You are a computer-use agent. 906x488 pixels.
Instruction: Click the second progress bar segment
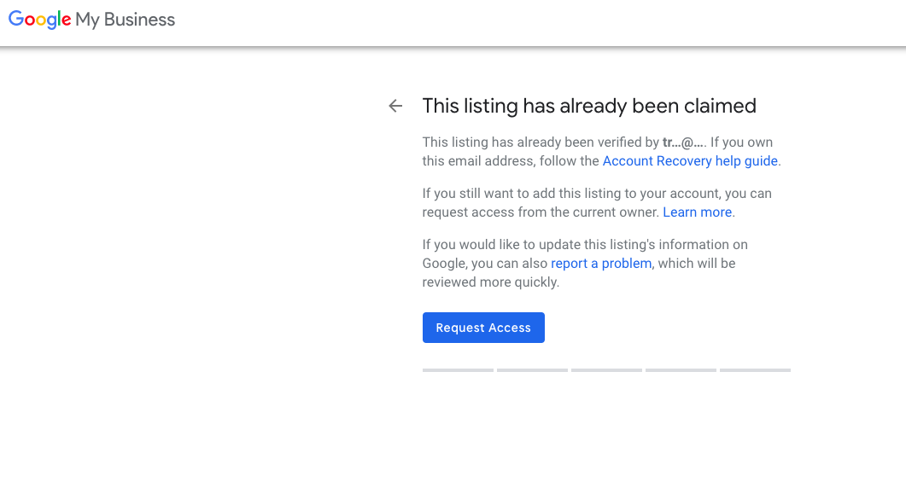[532, 370]
